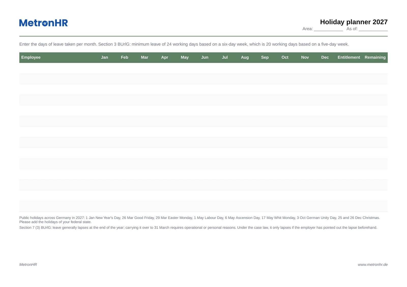Viewport: 407px width, 287px height.
Task: Select the Employee column header
Action: click(x=31, y=57)
